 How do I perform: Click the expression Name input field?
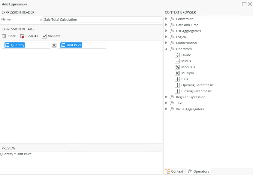pyautogui.click(x=103, y=20)
